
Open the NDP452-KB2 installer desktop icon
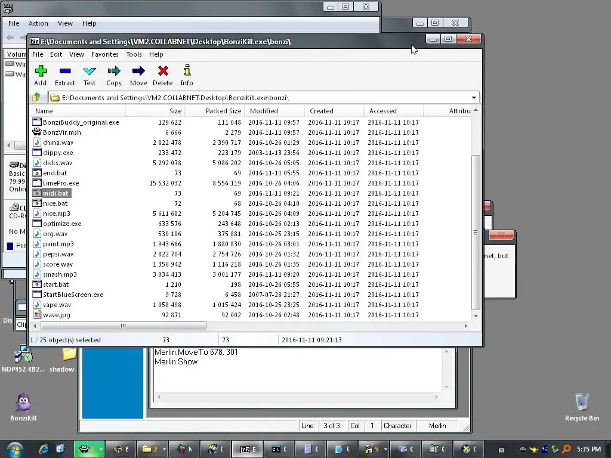coord(23,358)
